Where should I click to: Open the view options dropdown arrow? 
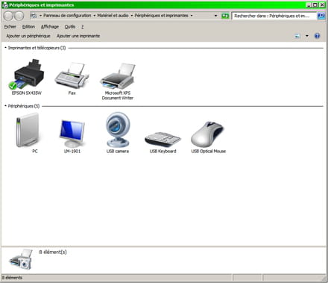click(x=307, y=36)
